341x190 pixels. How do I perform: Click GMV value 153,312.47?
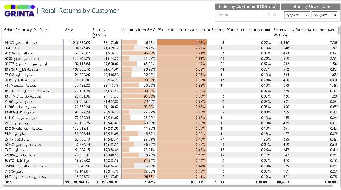82,128
